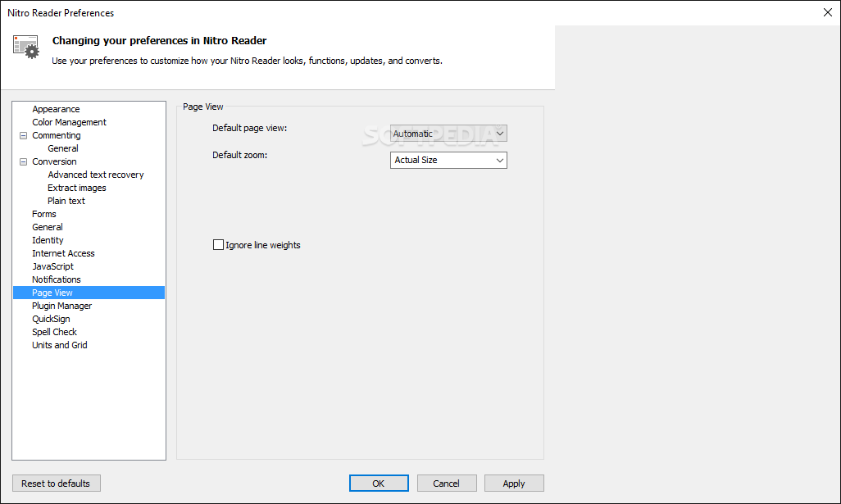Collapse the Commenting tree node
The image size is (841, 504).
23,136
